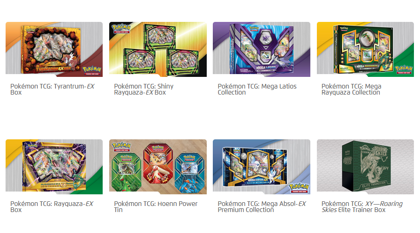Click the Pokémon TCG: Hoenn Power Tin title
This screenshot has height=233, width=420.
click(x=156, y=207)
